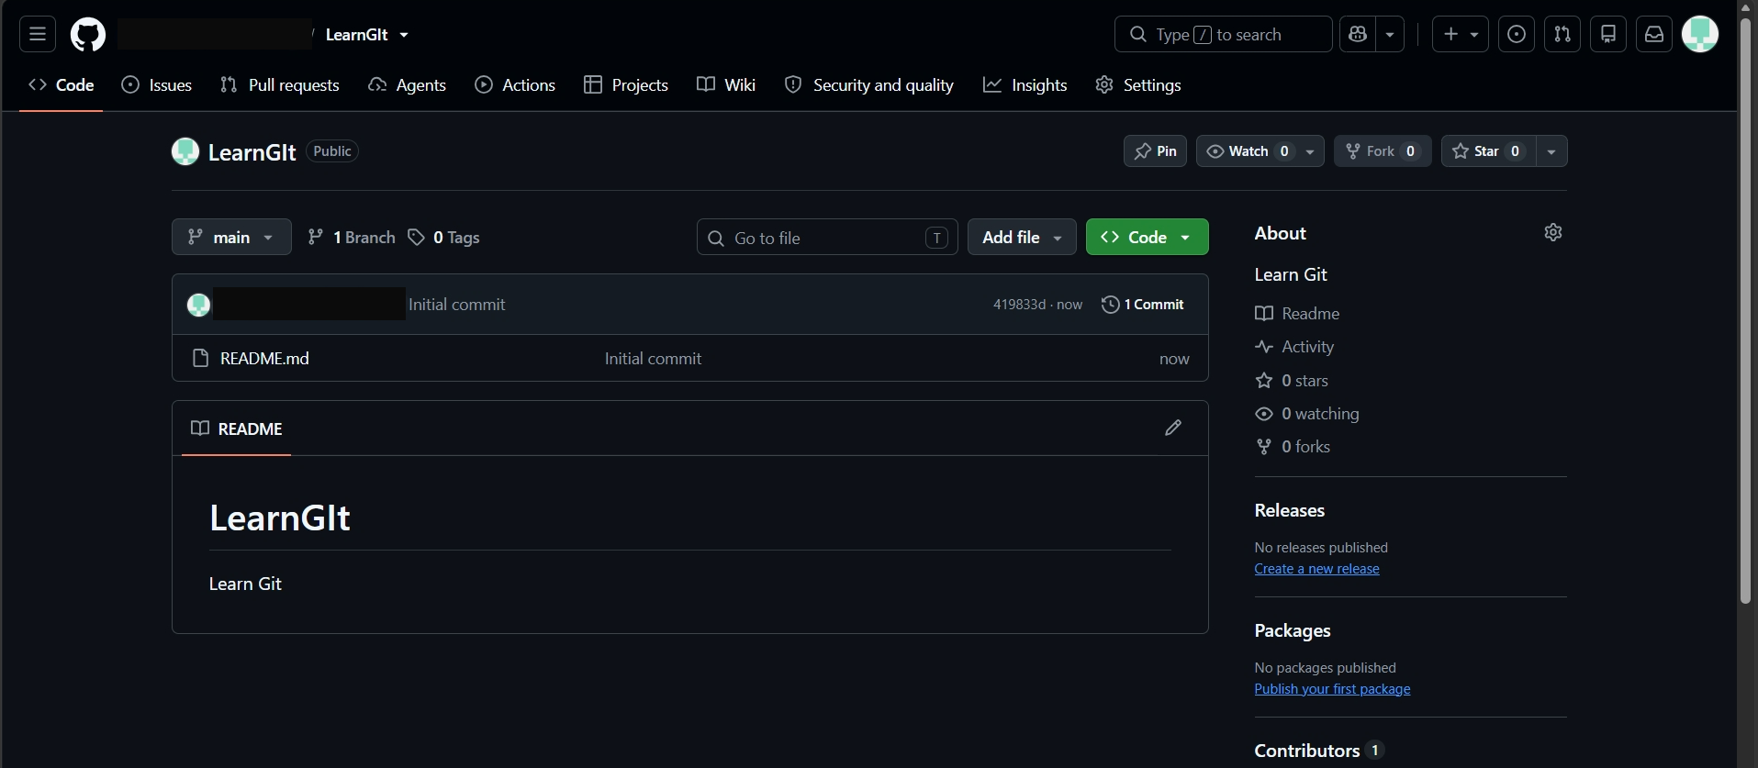The width and height of the screenshot is (1758, 768).
Task: Open the Issues circle icon in header
Action: 1517,35
